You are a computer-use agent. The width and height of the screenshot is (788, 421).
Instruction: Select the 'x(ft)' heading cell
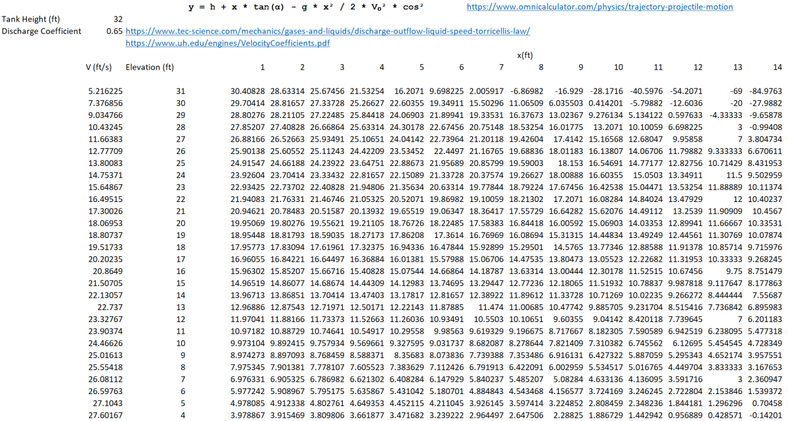tap(525, 55)
